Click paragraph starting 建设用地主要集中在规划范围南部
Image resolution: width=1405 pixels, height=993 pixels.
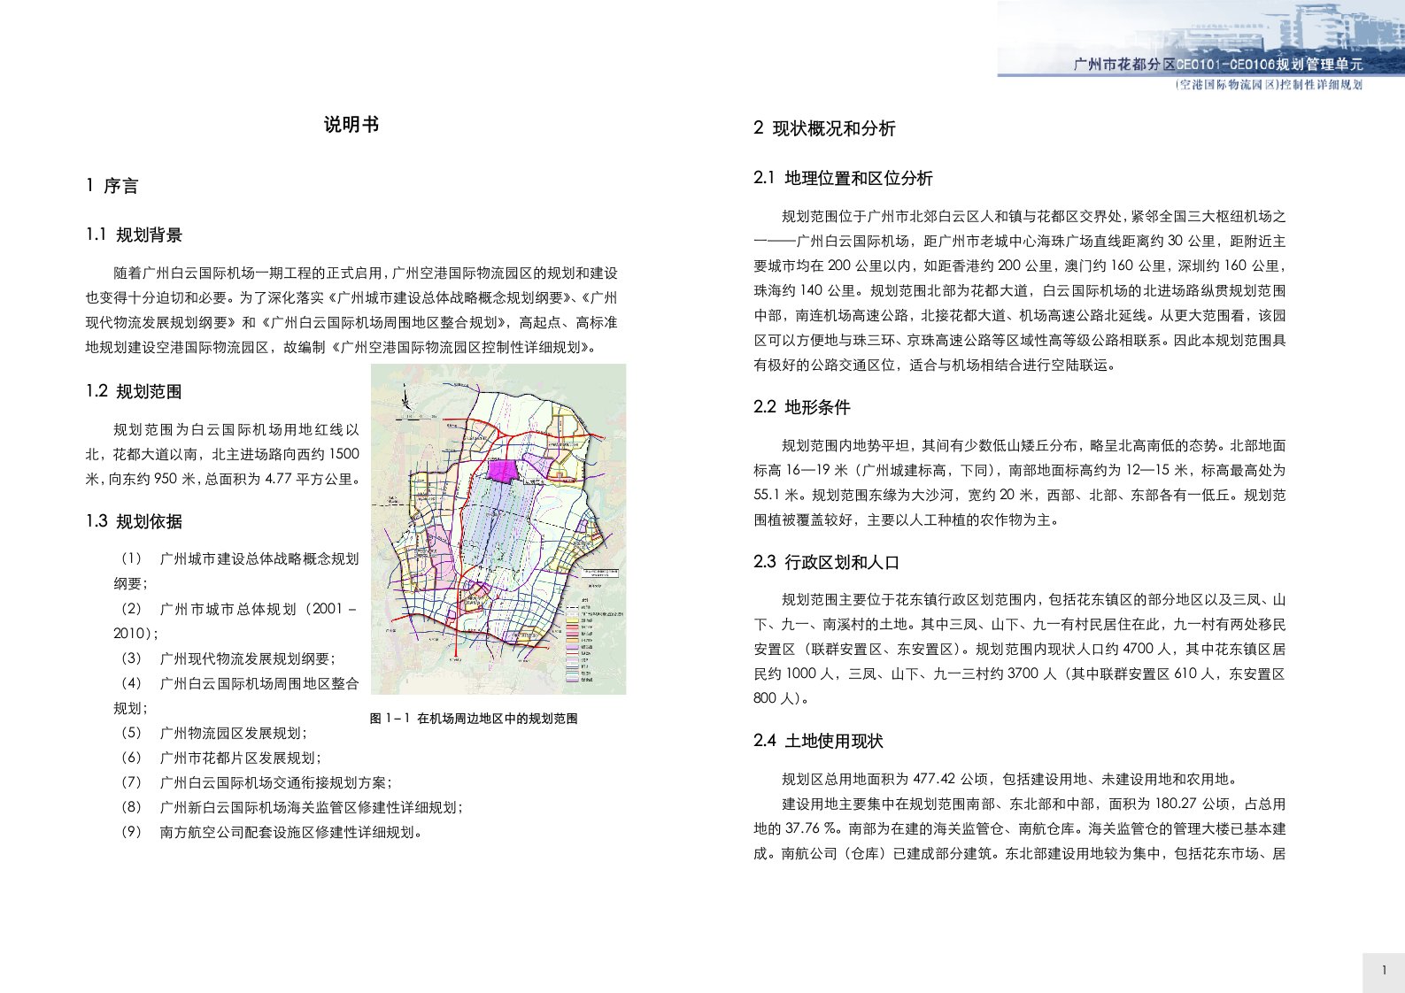[1019, 828]
